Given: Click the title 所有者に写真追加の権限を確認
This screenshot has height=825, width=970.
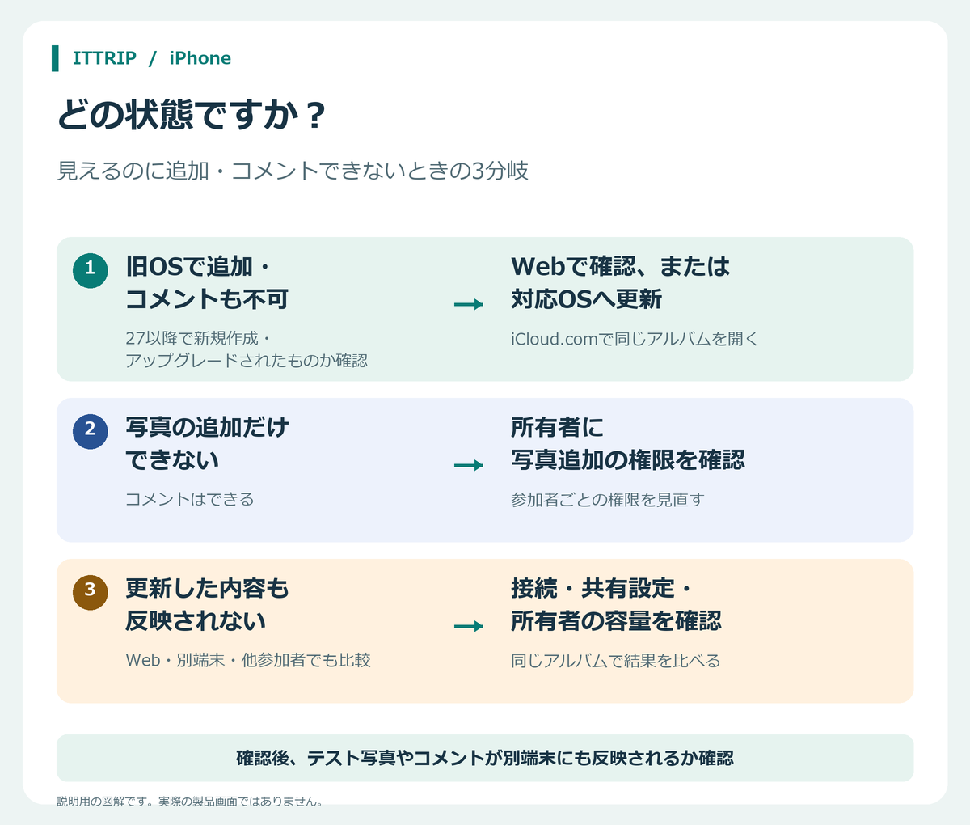Looking at the screenshot, I should point(627,443).
